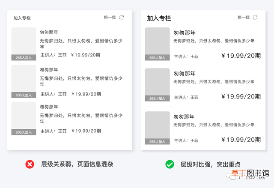This screenshot has height=188, width=274.
Task: Click third ¥19.99/20期 price in left panel
Action: tap(86, 131)
